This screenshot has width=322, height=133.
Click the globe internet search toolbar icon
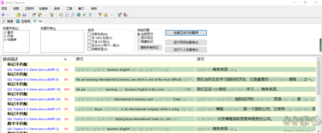(78, 15)
